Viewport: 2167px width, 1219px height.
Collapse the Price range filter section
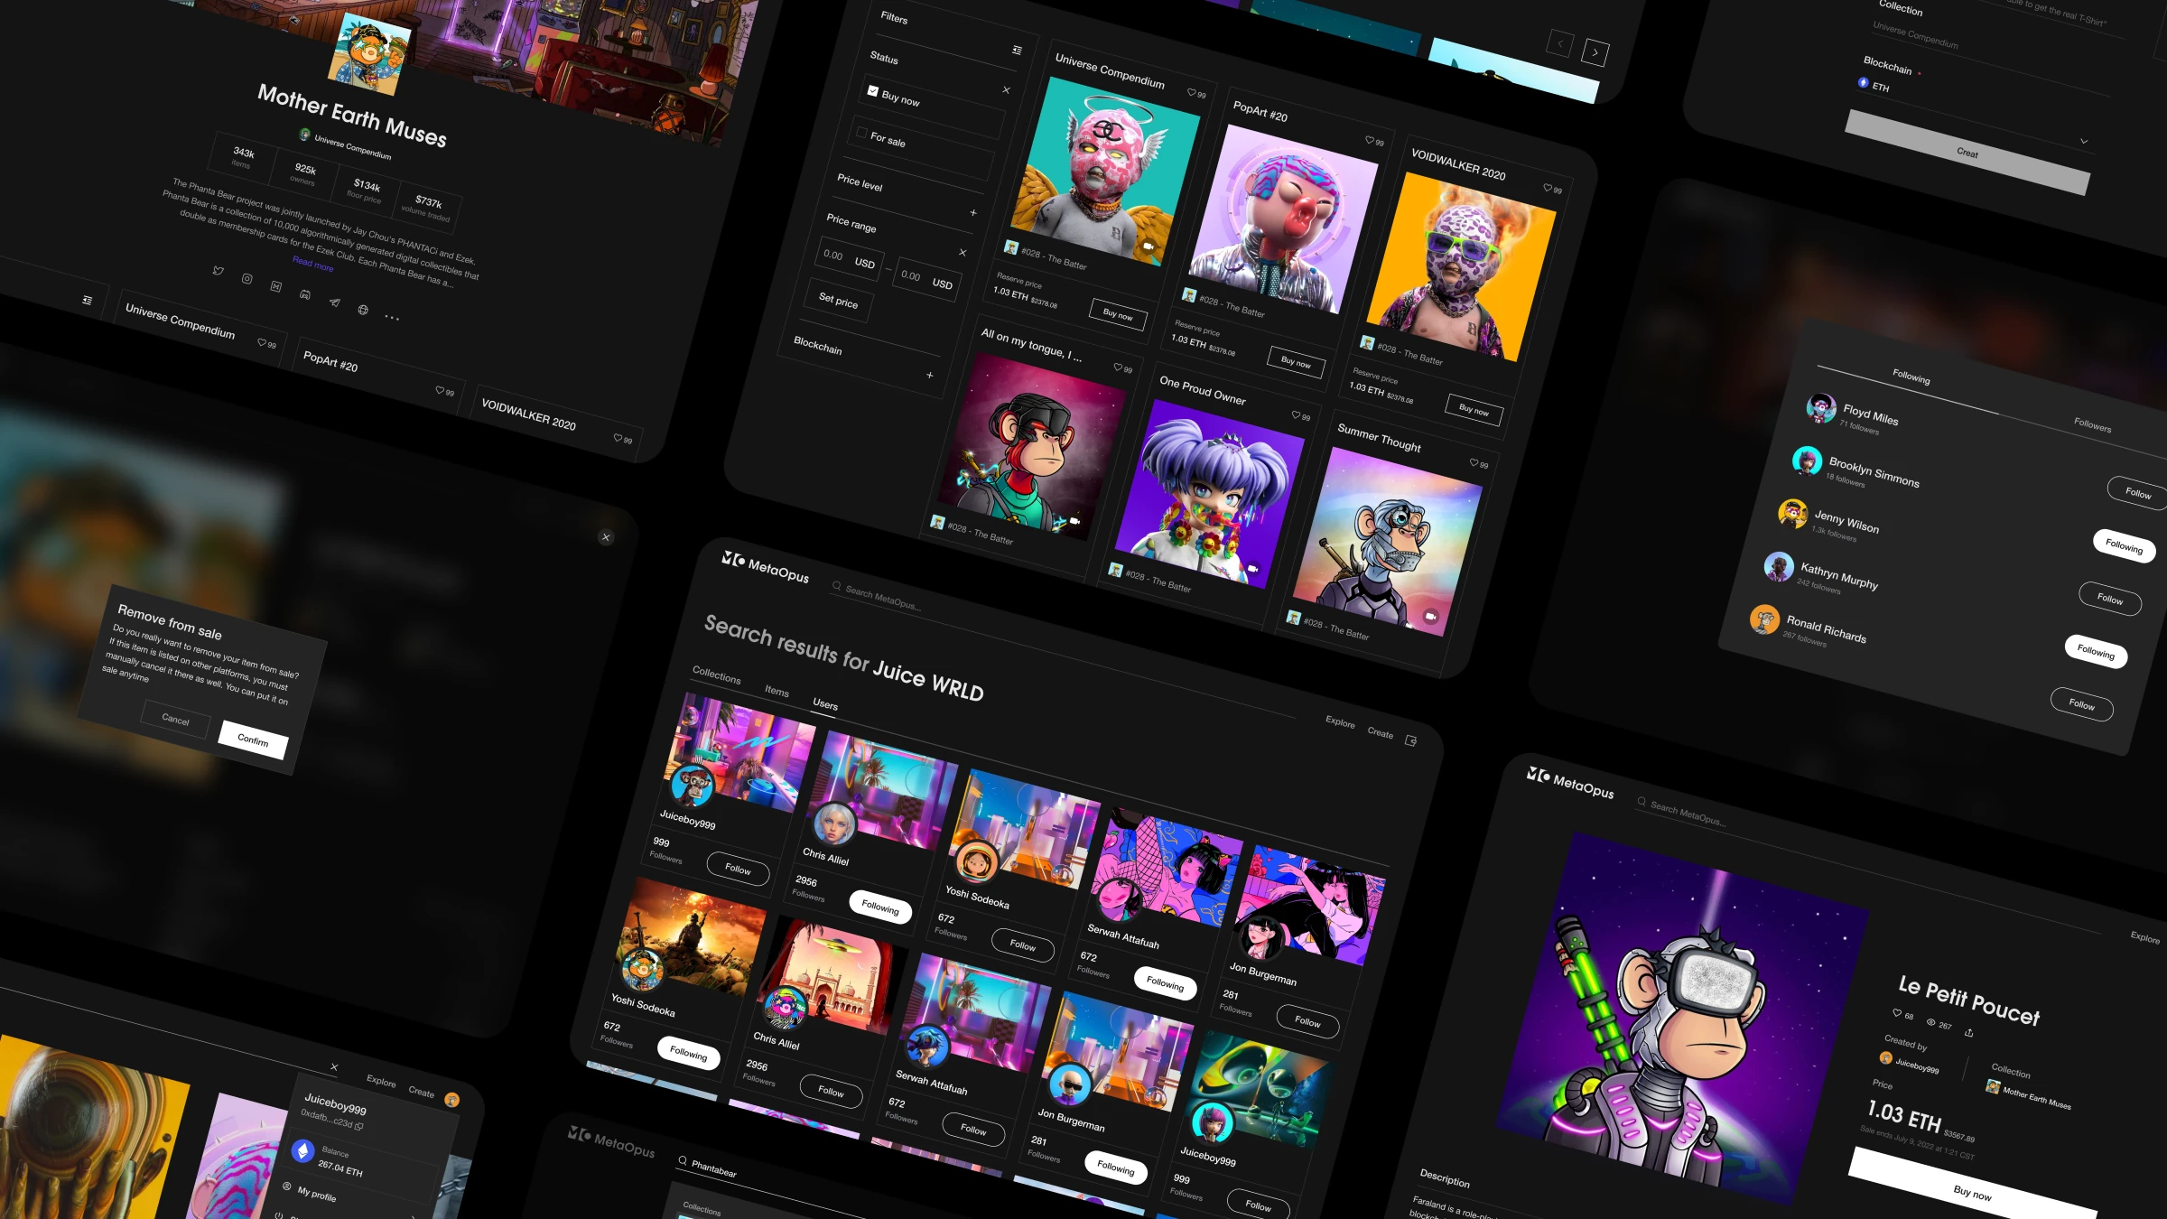click(x=963, y=252)
